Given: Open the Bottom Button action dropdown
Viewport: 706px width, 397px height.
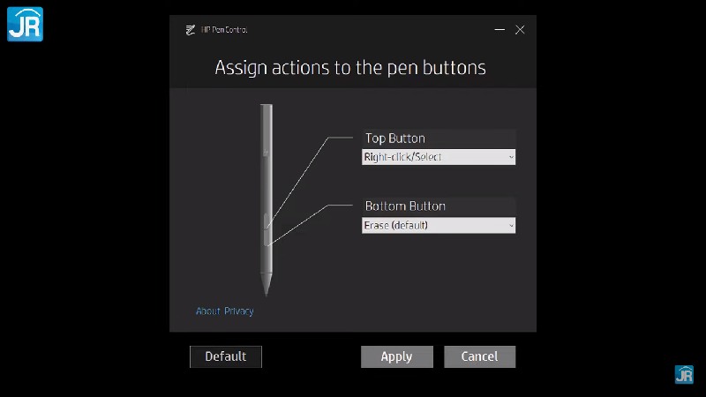Looking at the screenshot, I should pos(439,226).
